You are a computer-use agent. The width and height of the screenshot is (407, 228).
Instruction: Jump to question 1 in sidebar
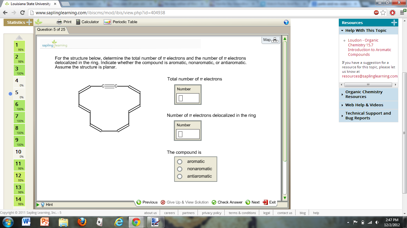pyautogui.click(x=19, y=46)
